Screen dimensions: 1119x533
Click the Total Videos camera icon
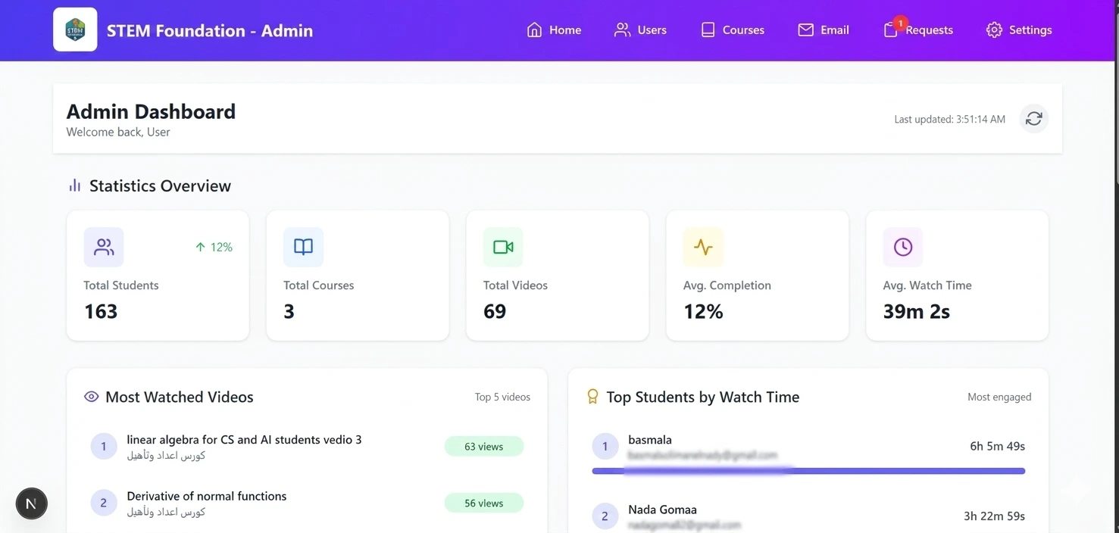503,247
